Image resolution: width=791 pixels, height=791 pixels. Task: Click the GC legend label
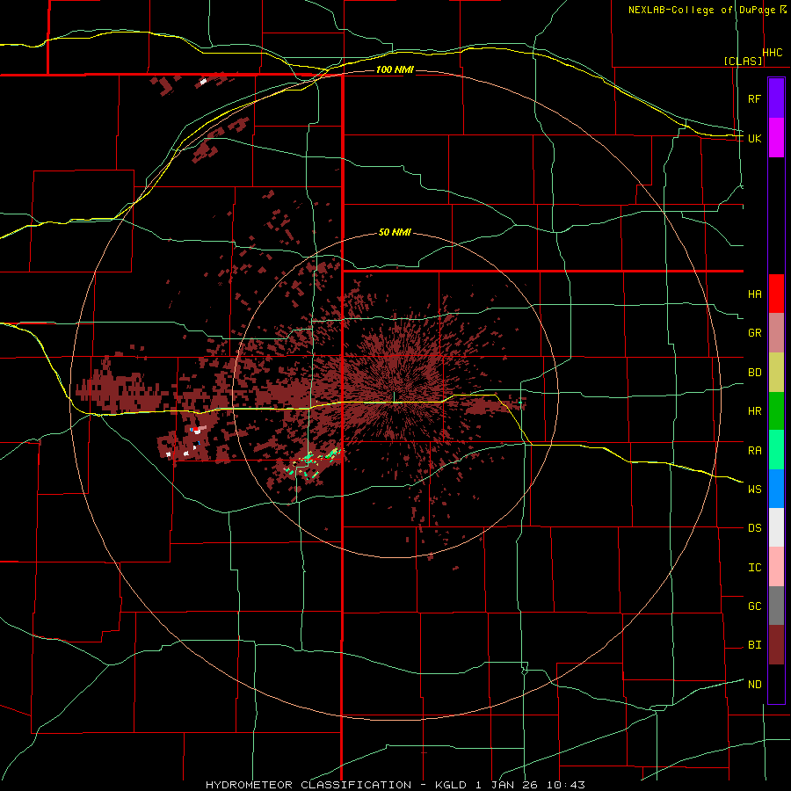point(754,606)
